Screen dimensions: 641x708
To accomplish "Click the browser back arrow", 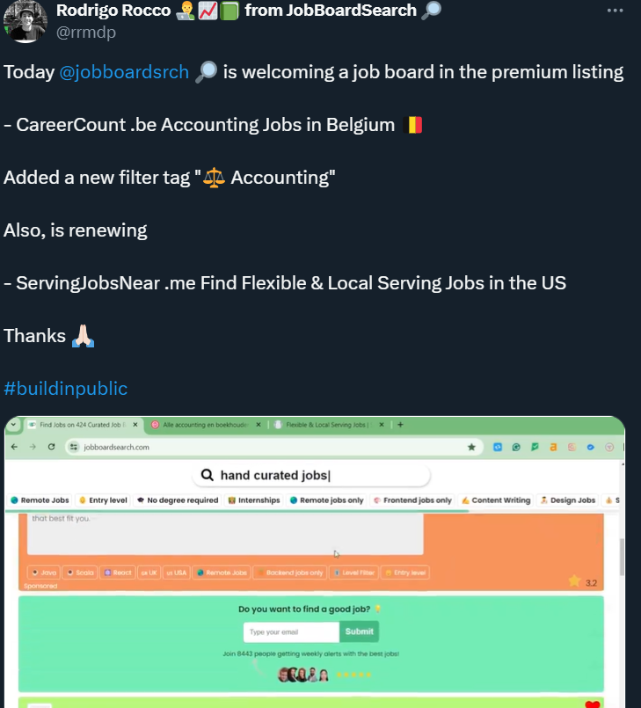I will tap(14, 447).
